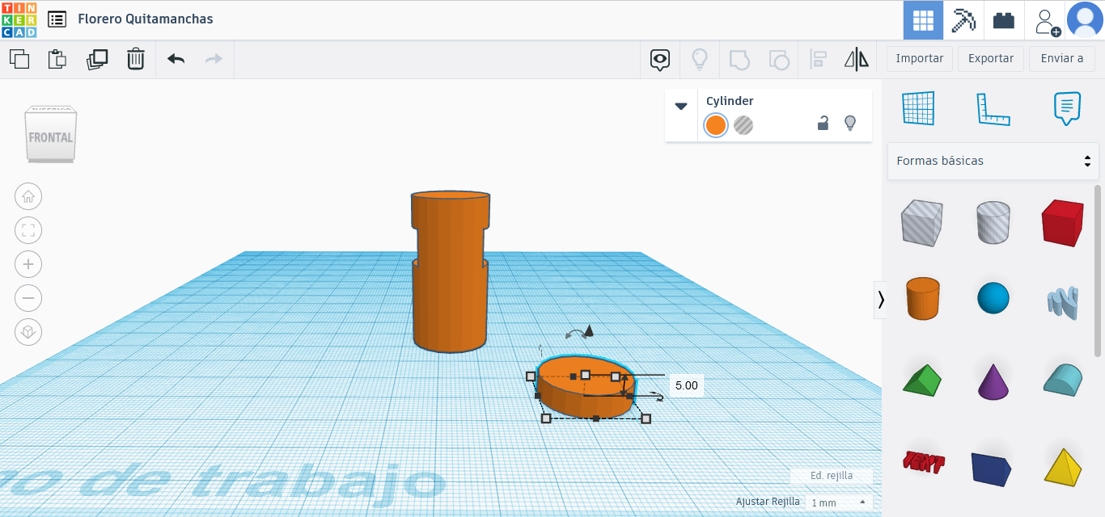Open the view notes tool
This screenshot has height=517, width=1105.
point(660,59)
